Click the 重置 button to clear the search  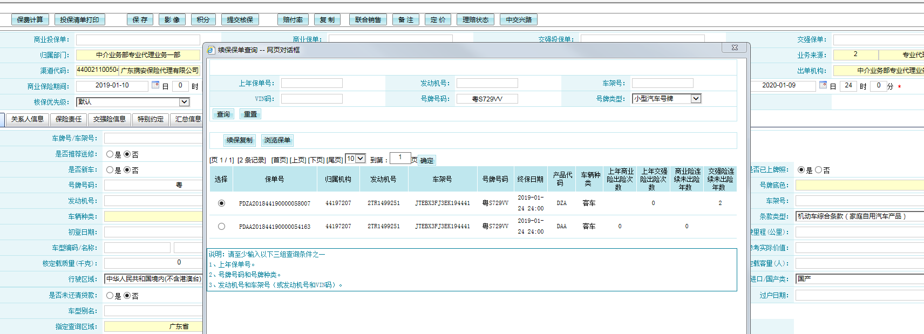click(250, 114)
